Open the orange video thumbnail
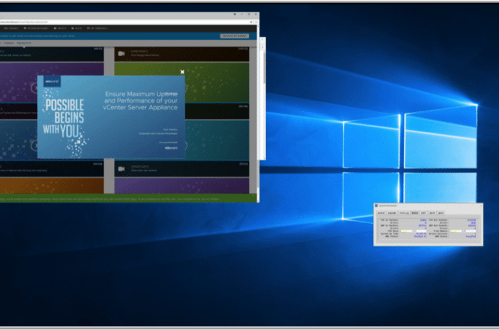Image resolution: width=499 pixels, height=330 pixels. tap(52, 185)
